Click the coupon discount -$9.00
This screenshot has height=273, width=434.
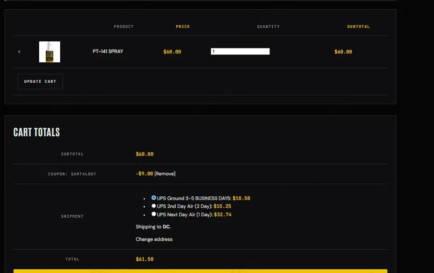tap(144, 173)
